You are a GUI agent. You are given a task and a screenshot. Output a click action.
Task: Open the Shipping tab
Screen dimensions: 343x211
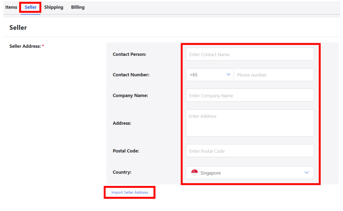pos(53,7)
